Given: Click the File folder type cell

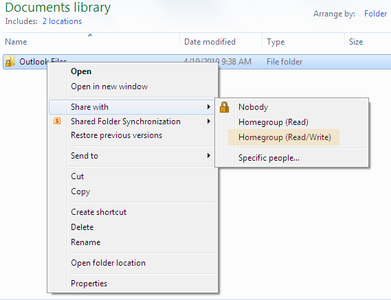Looking at the screenshot, I should pos(284,62).
